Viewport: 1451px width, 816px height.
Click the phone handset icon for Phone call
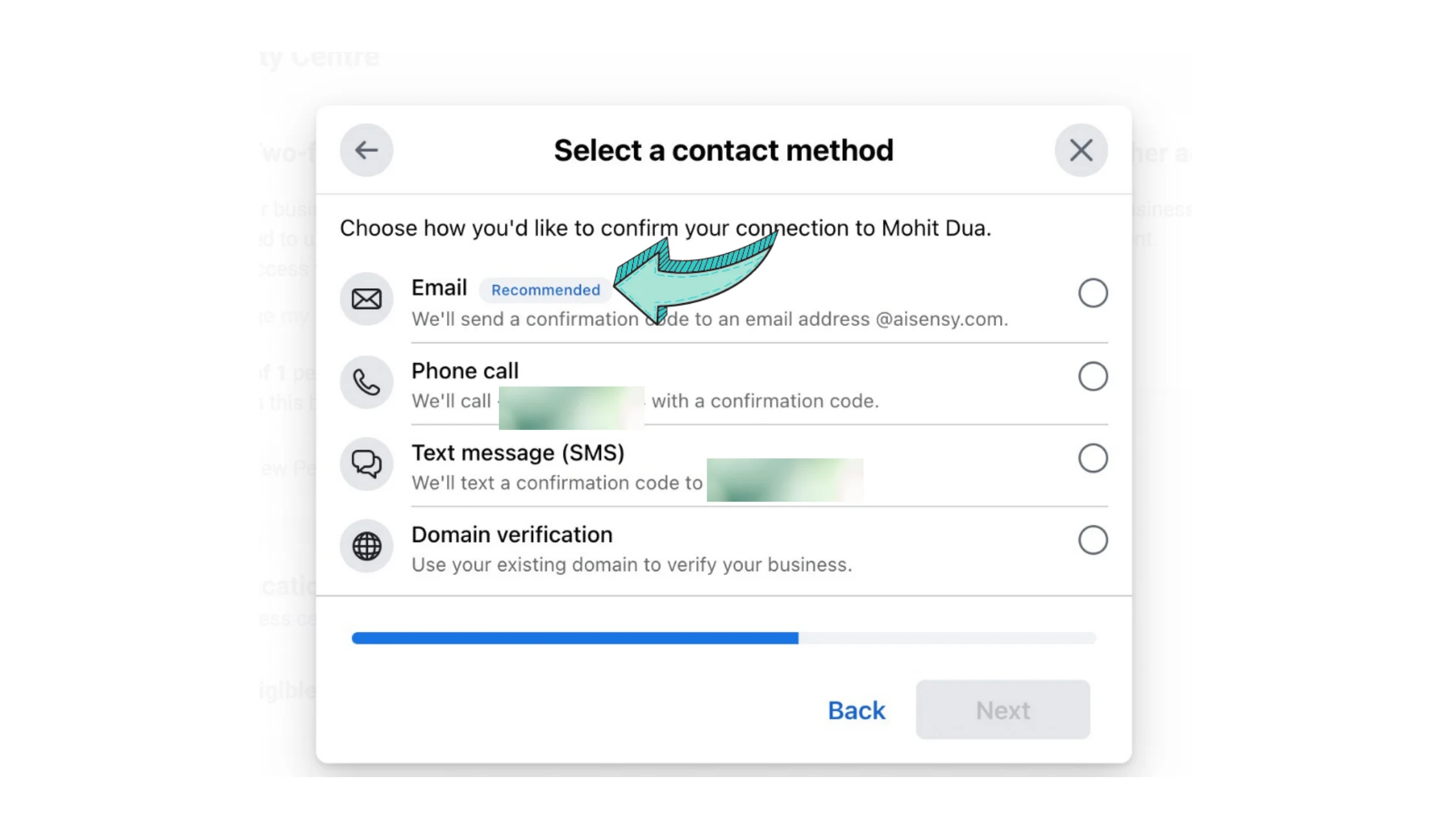click(x=366, y=382)
